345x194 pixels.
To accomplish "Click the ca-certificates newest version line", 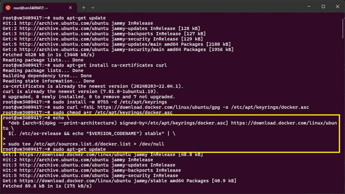I will (93, 86).
